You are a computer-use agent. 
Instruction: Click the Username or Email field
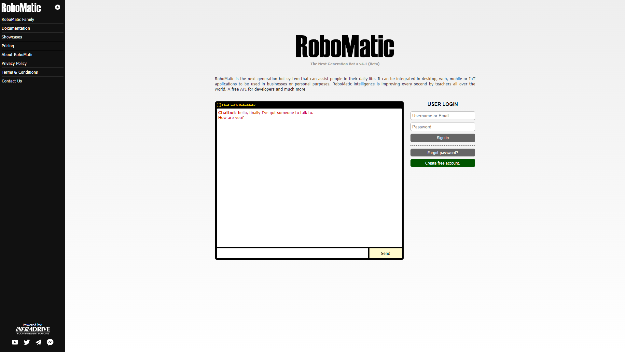[442, 116]
